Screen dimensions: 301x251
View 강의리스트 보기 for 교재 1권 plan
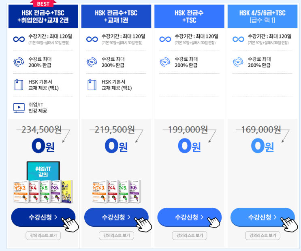[116, 236]
